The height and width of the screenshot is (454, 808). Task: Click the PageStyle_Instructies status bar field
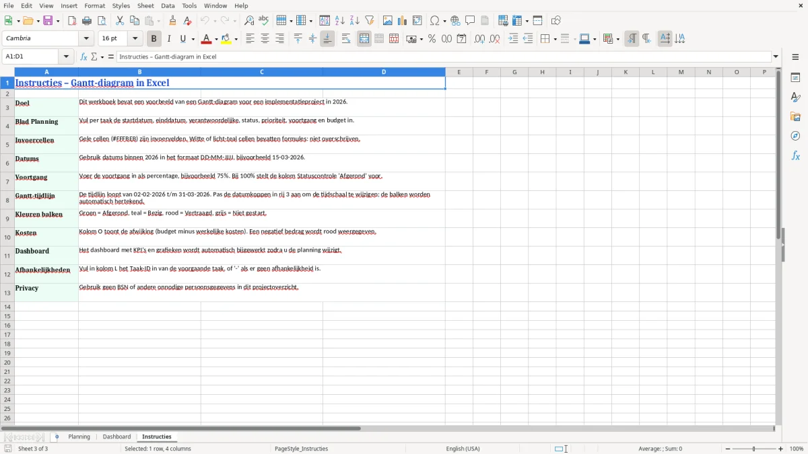pyautogui.click(x=301, y=449)
